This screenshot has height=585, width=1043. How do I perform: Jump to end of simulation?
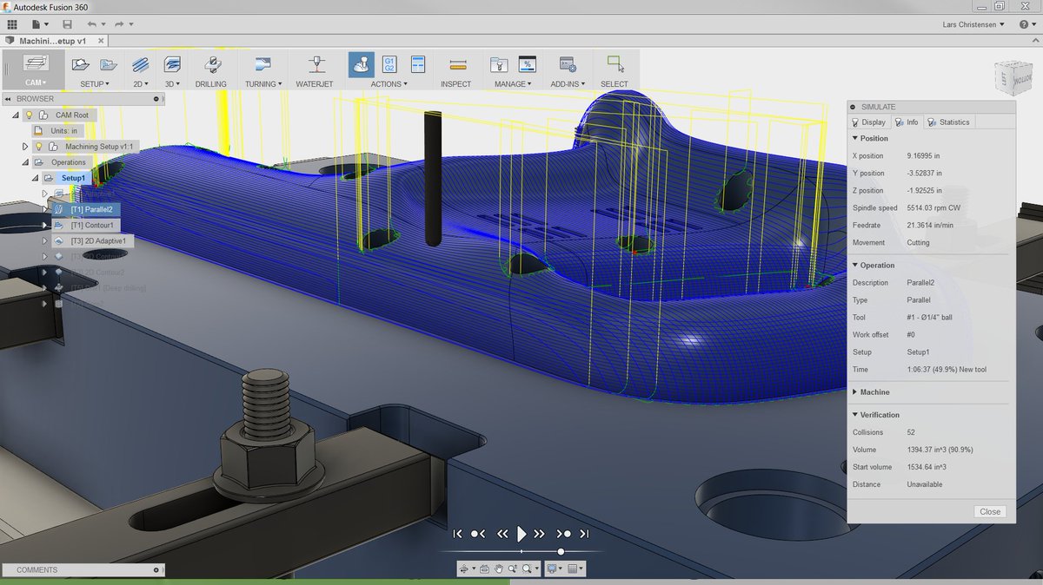point(584,534)
